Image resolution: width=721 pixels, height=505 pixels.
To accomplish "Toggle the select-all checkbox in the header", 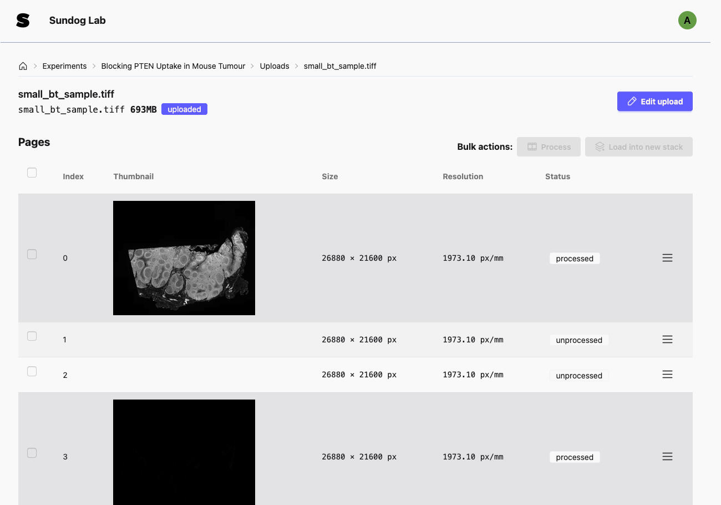I will (32, 173).
